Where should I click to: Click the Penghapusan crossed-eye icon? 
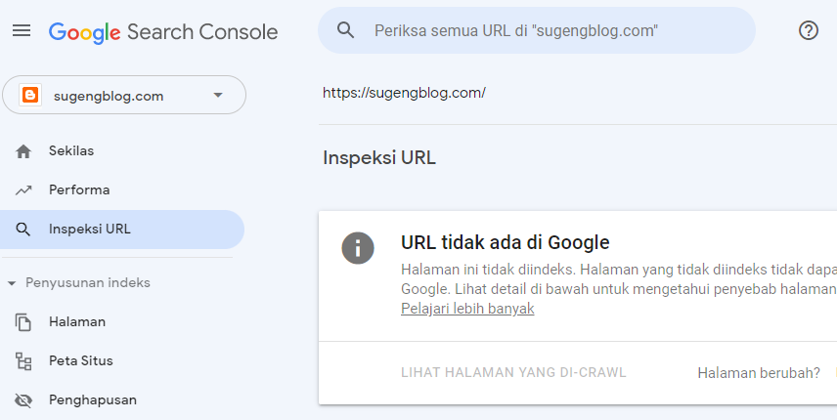[23, 399]
